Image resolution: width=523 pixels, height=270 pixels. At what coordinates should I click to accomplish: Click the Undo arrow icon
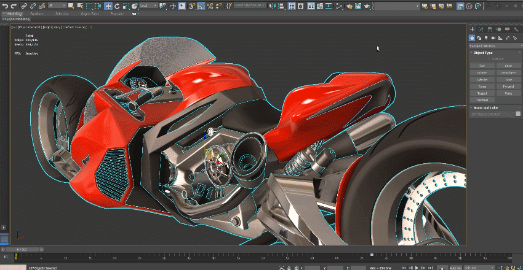click(5, 6)
